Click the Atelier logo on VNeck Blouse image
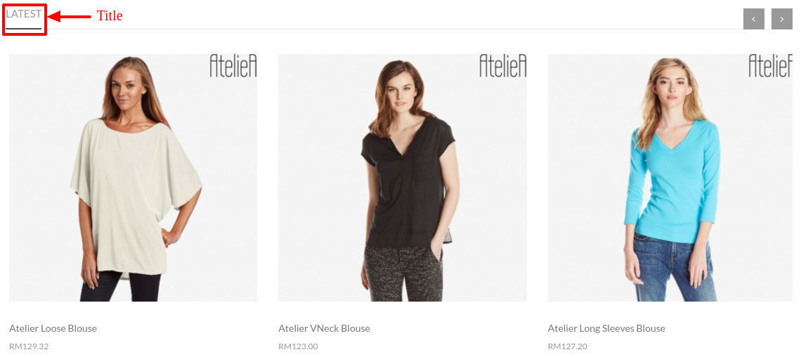 click(x=502, y=66)
